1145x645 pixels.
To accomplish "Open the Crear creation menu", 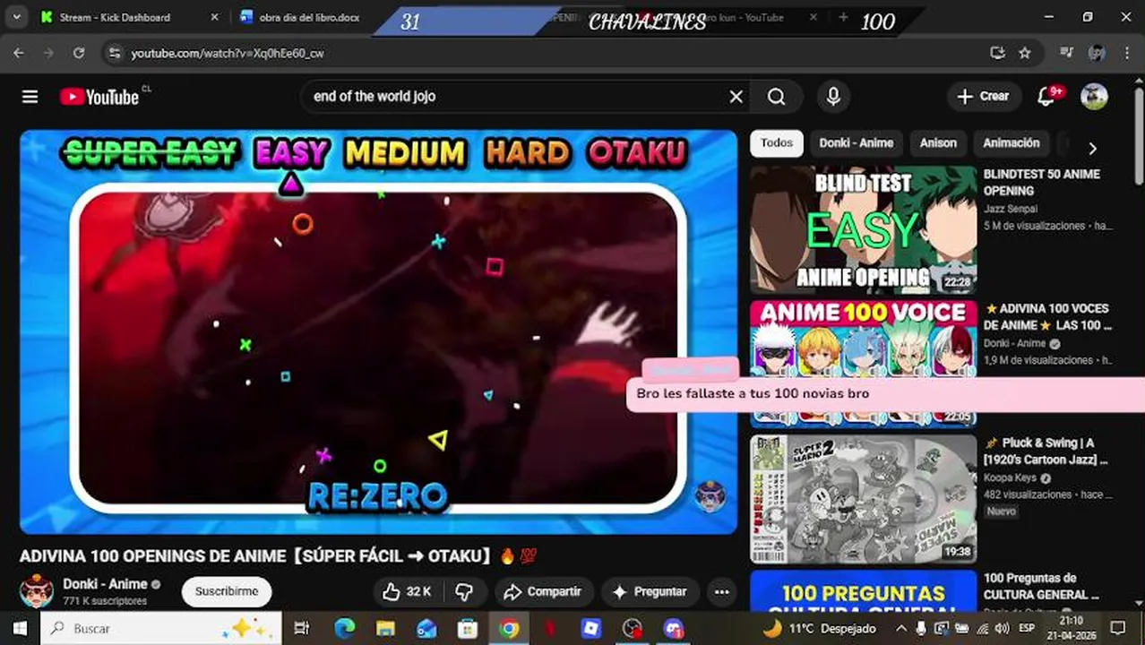I will (984, 96).
